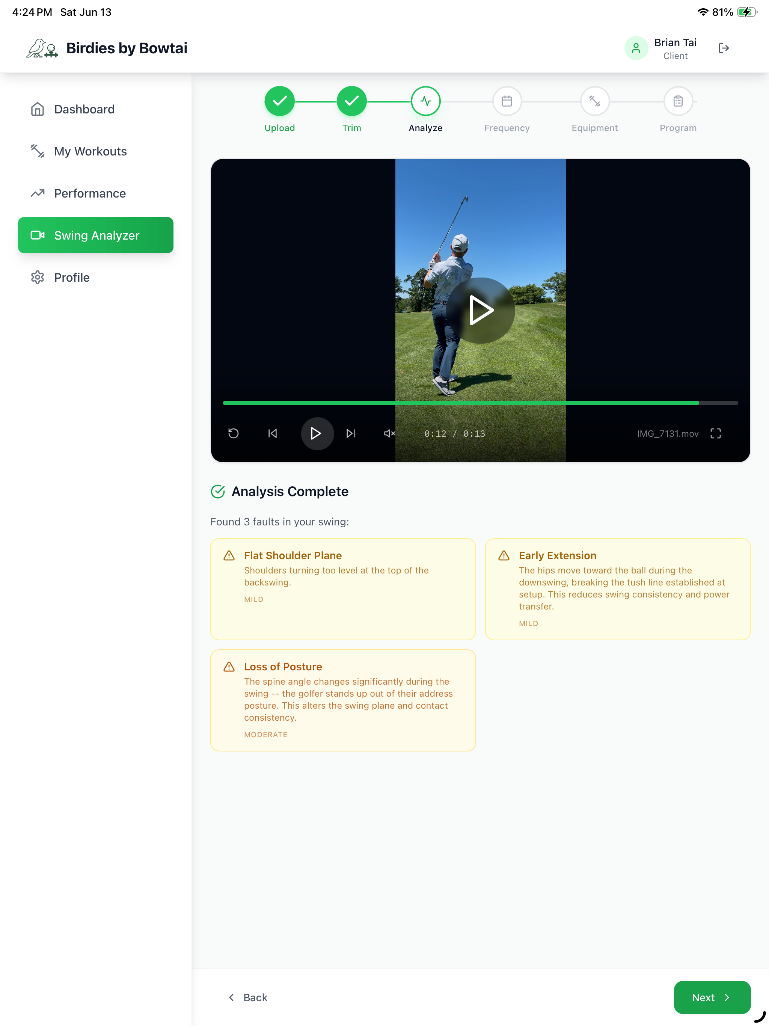Click the Profile gear icon

point(38,278)
